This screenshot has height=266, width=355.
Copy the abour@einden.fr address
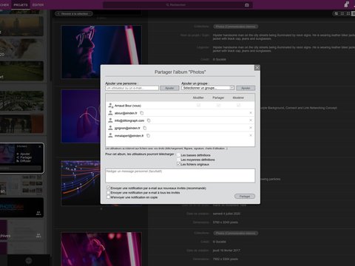point(142,113)
